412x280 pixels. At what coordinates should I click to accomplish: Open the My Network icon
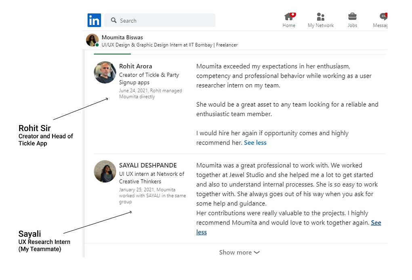pos(321,17)
